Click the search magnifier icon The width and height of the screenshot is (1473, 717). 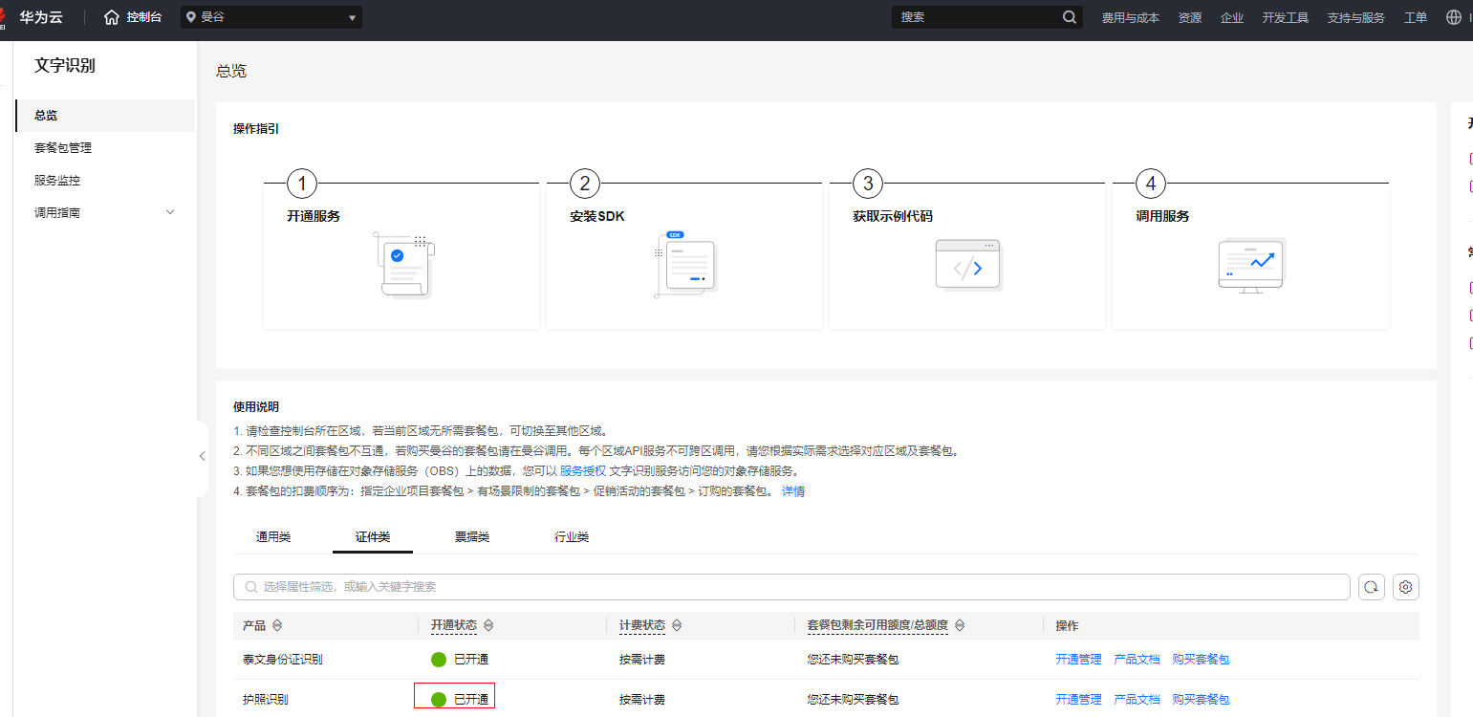(1069, 17)
